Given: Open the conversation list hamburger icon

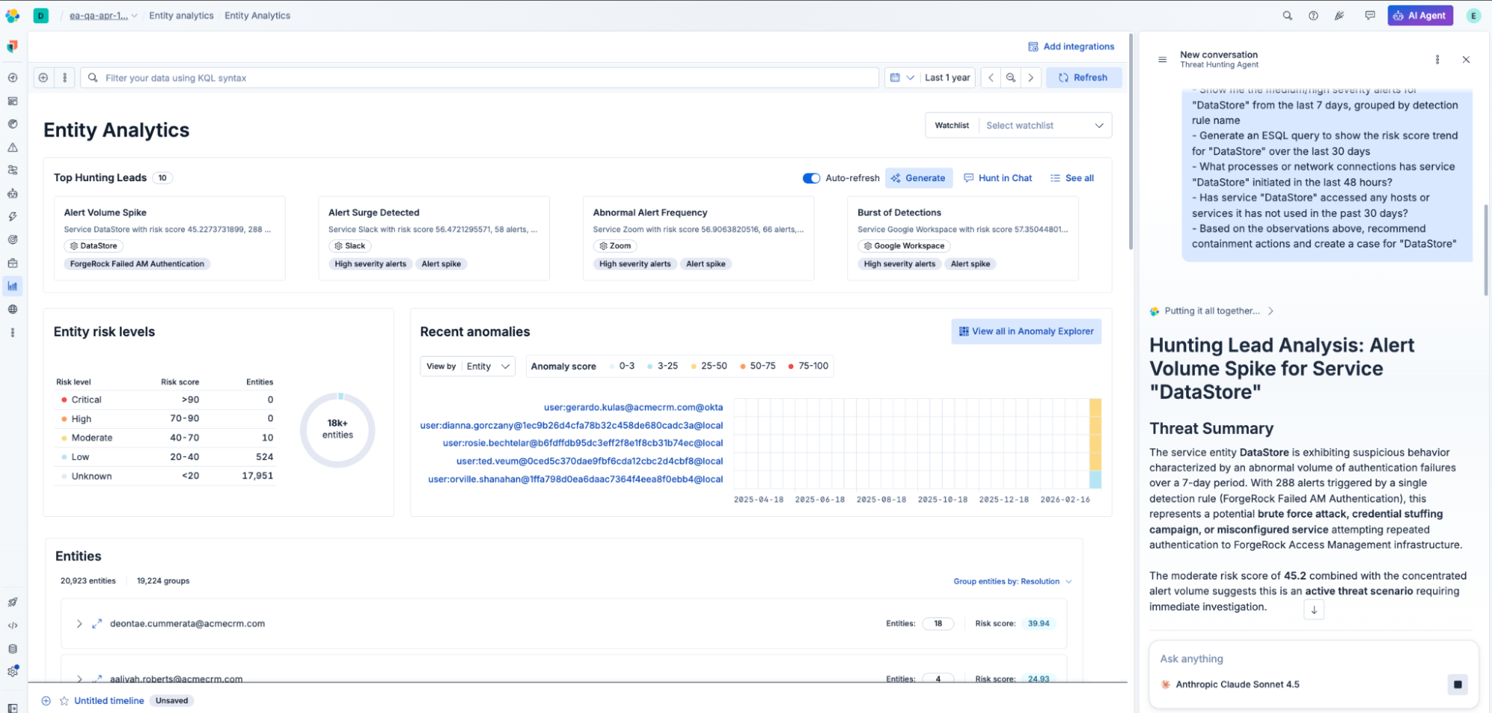Looking at the screenshot, I should pos(1162,60).
